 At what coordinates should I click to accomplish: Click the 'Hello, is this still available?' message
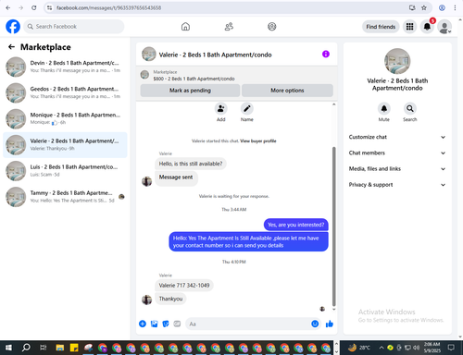coord(191,164)
